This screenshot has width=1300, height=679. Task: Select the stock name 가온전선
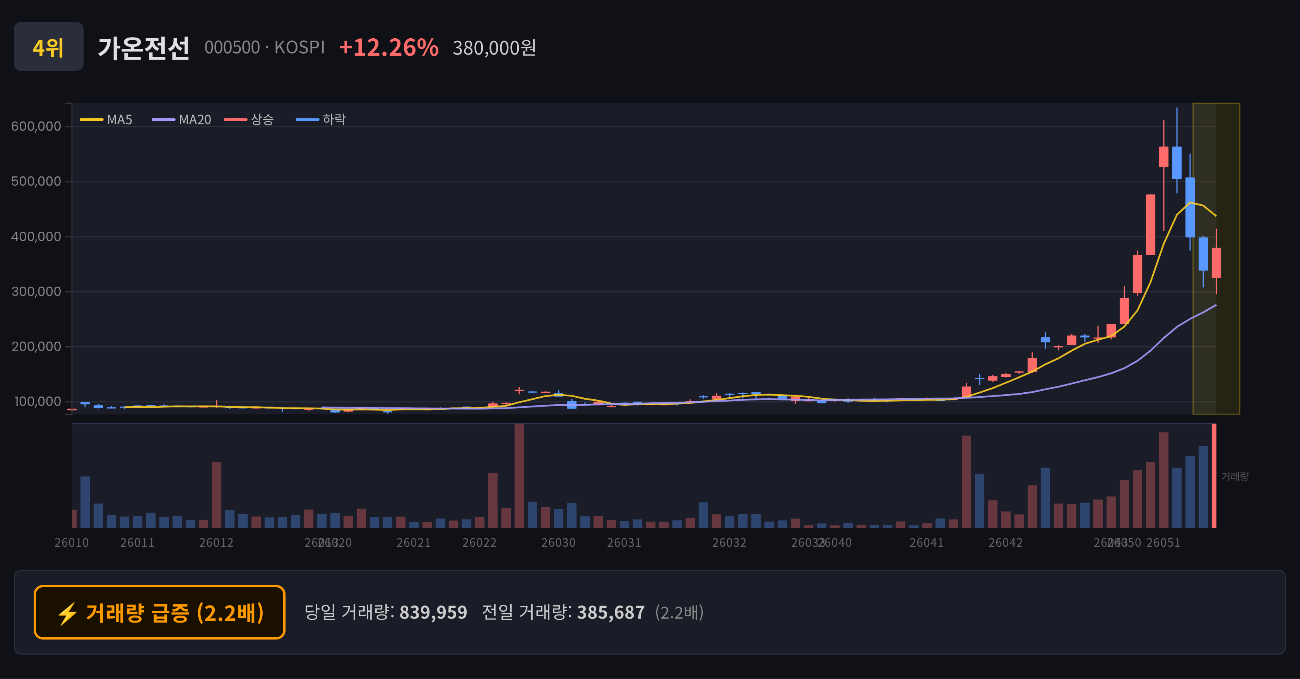coord(144,48)
